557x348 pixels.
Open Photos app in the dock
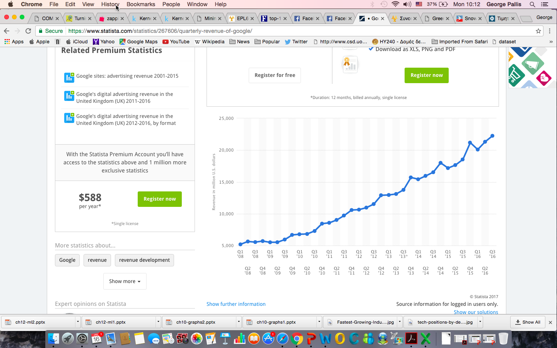[197, 339]
